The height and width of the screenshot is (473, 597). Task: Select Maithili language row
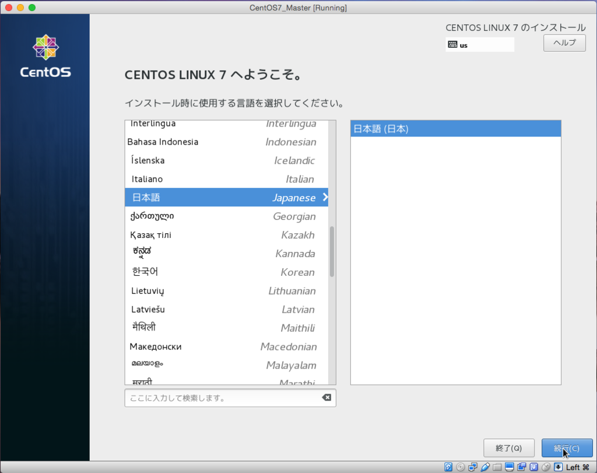[227, 328]
